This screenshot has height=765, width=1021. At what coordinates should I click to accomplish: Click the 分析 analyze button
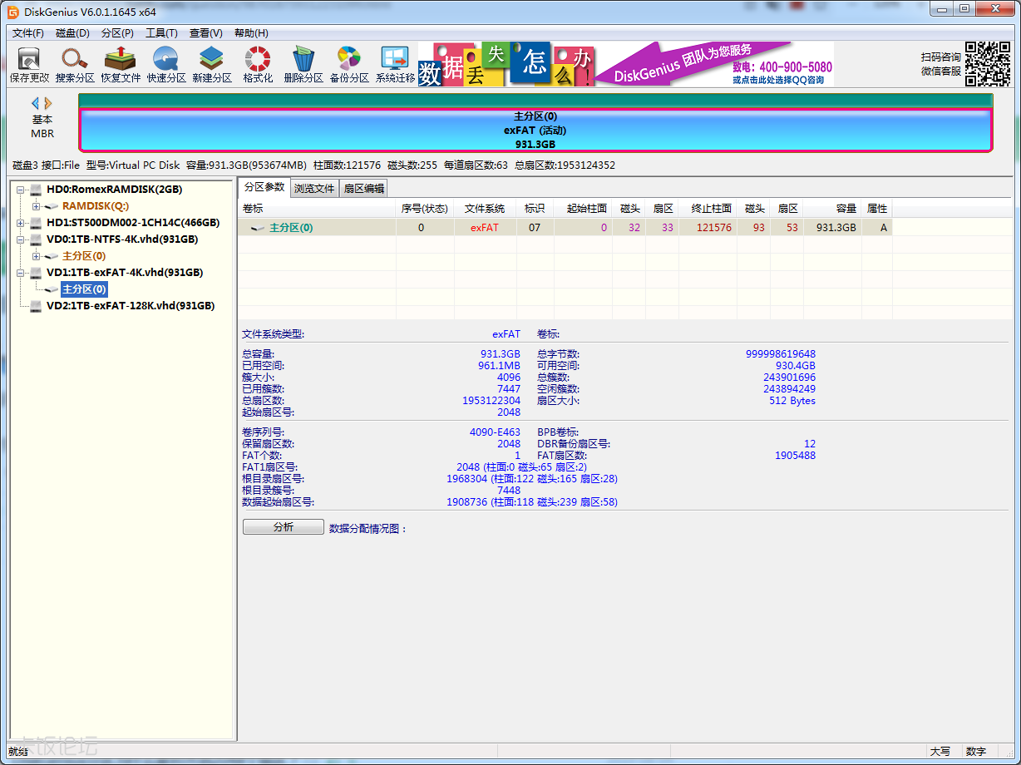pos(283,526)
